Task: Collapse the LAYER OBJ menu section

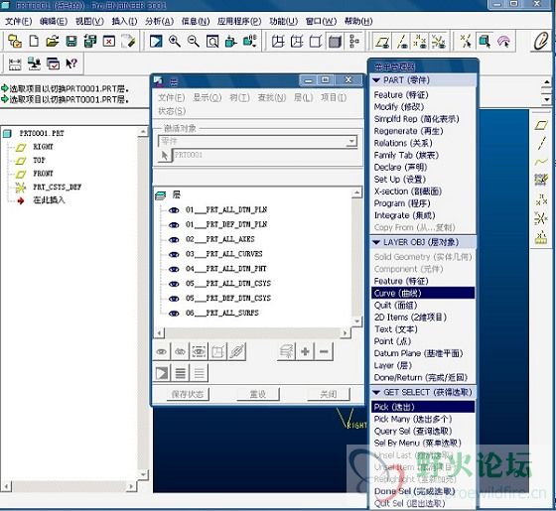Action: pyautogui.click(x=376, y=242)
